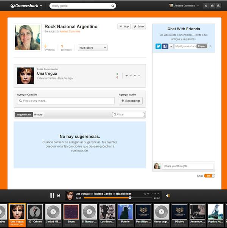Image resolution: width=227 pixels, height=228 pixels.
Task: Open now-playing card options arrow
Action: point(139,76)
